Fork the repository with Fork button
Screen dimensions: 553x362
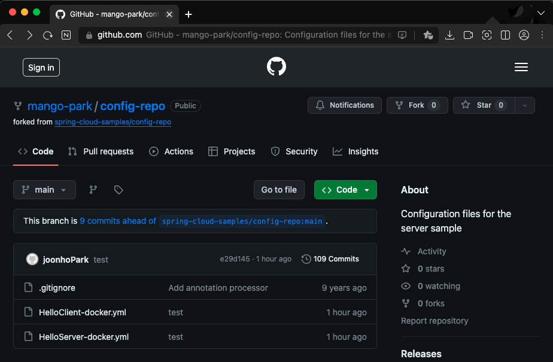click(417, 105)
